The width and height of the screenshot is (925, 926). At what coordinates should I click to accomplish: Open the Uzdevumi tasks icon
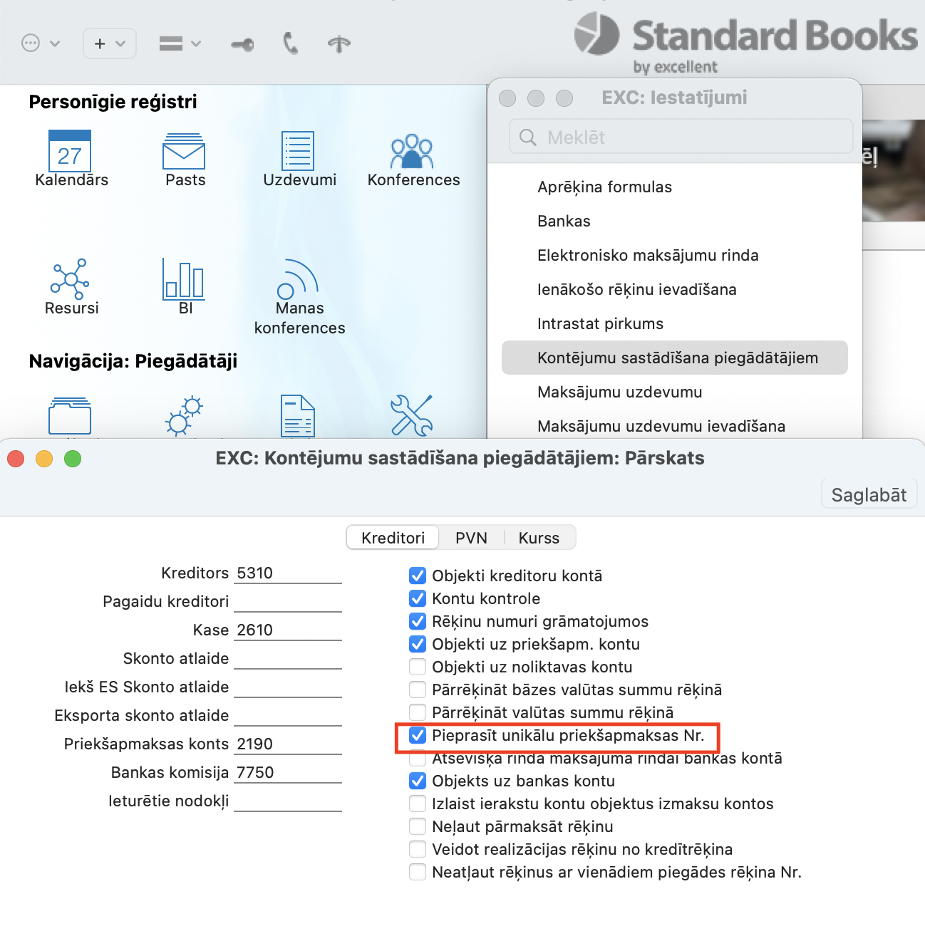click(x=298, y=151)
